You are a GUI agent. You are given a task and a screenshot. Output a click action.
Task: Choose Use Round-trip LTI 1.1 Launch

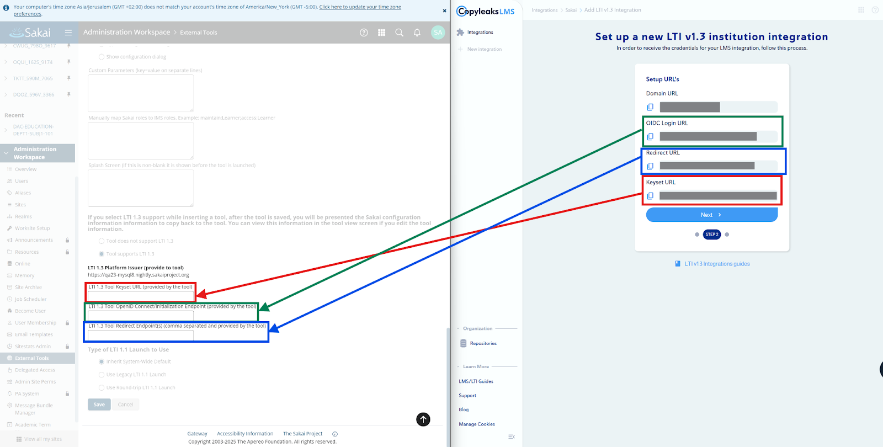coord(102,387)
